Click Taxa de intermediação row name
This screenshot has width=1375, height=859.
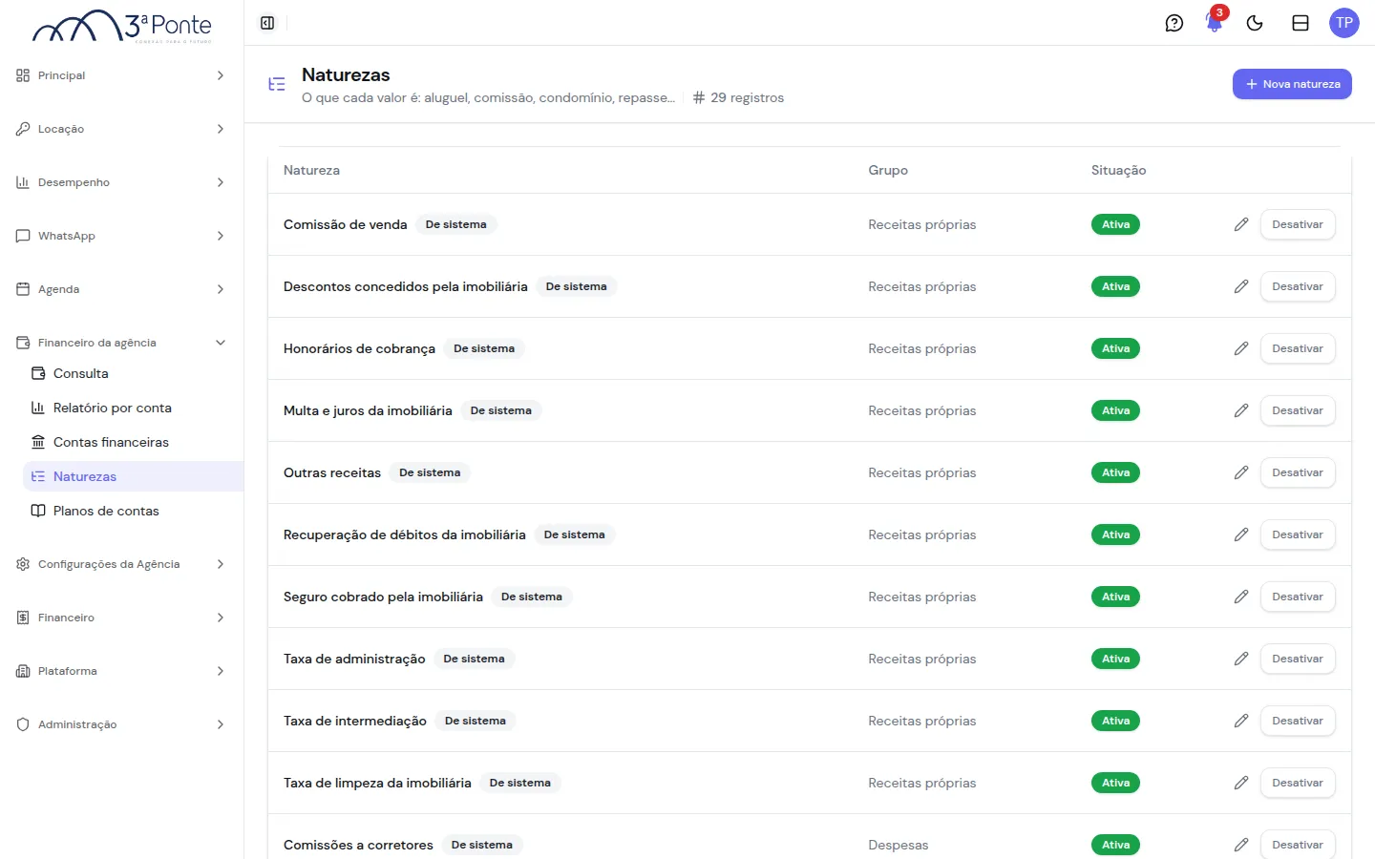click(x=355, y=721)
